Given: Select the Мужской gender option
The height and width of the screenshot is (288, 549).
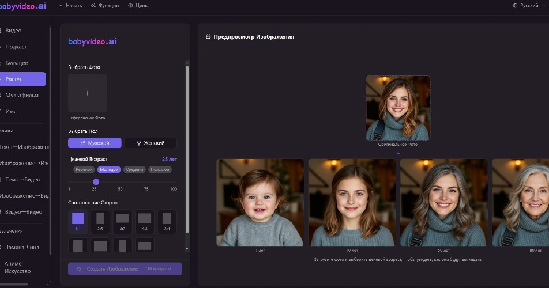Looking at the screenshot, I should [x=95, y=143].
